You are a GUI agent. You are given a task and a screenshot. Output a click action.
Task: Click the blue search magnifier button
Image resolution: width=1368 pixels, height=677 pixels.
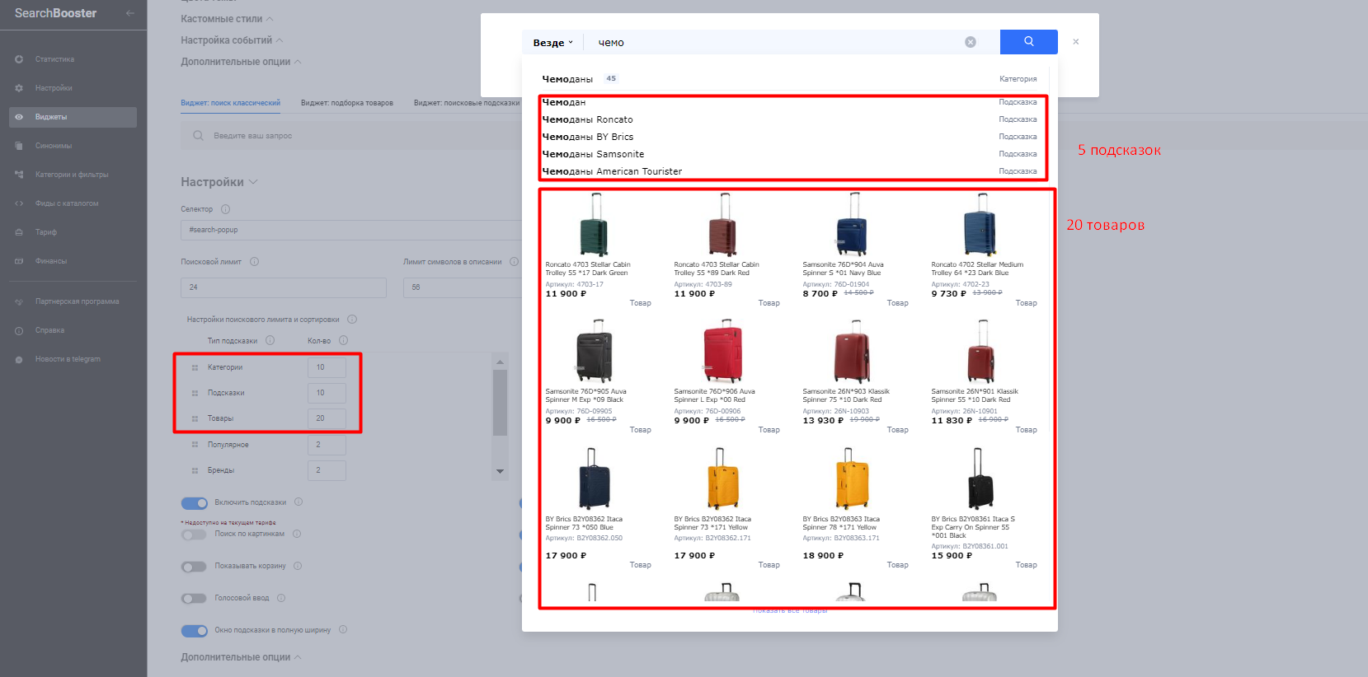1028,42
